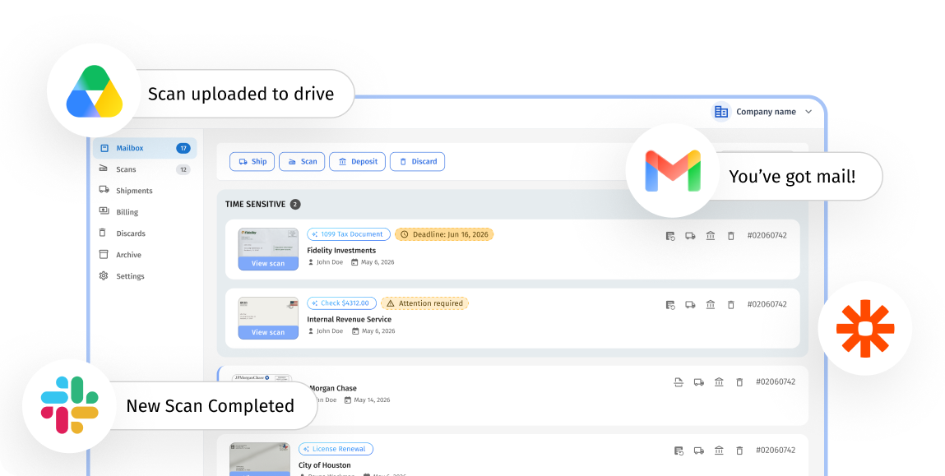Click the company building icon
The width and height of the screenshot is (945, 476).
[720, 112]
